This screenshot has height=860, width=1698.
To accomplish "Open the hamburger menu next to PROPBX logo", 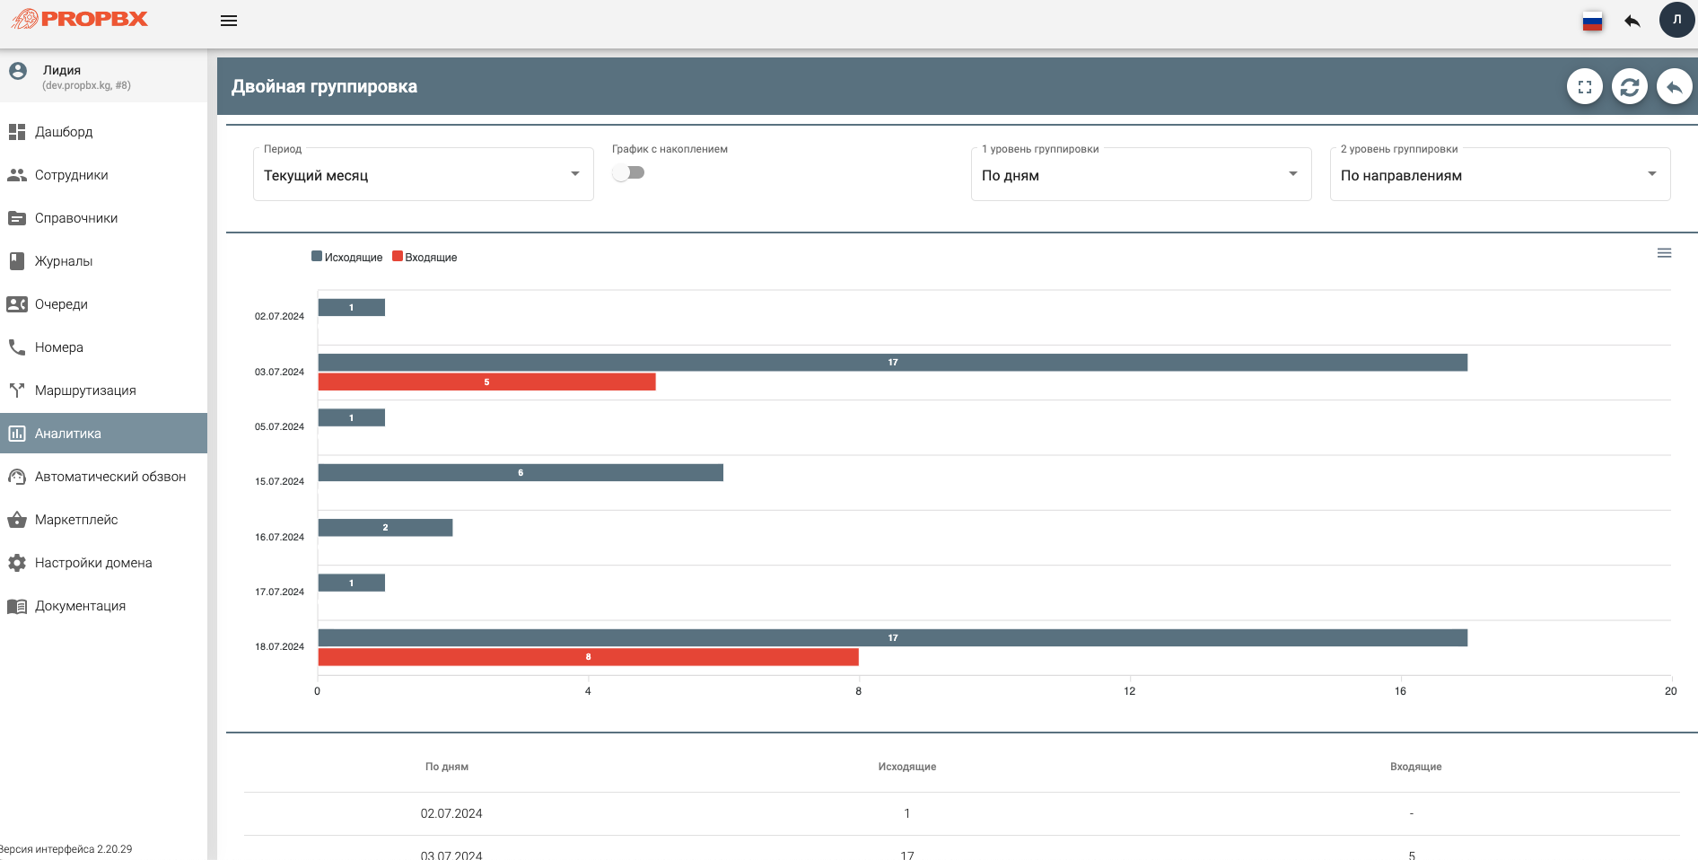I will (x=229, y=21).
